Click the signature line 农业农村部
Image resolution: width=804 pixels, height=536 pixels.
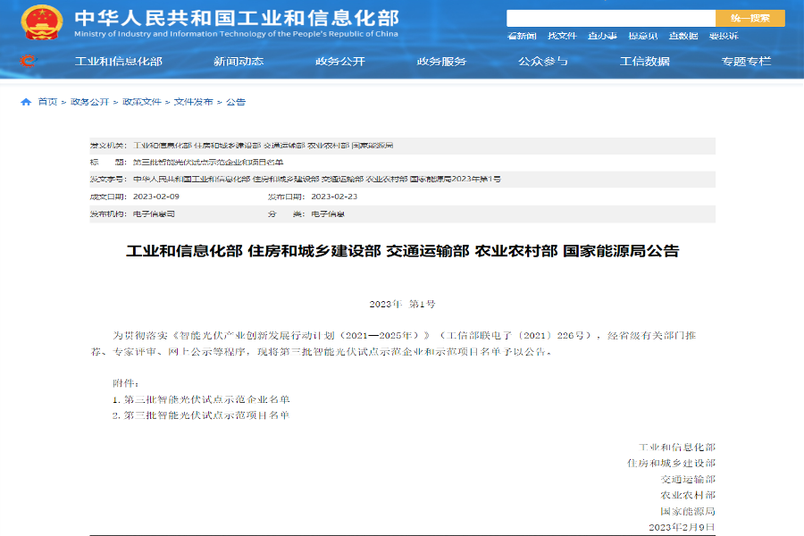pyautogui.click(x=688, y=495)
